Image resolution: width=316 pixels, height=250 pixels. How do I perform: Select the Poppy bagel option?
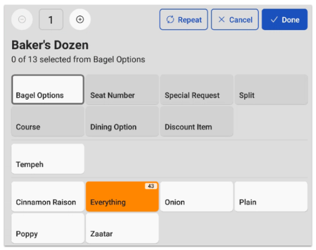coord(48,228)
